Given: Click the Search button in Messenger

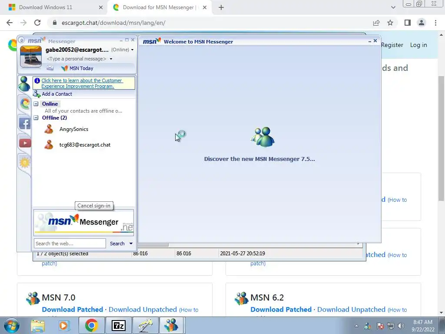Looking at the screenshot, I should [117, 244].
